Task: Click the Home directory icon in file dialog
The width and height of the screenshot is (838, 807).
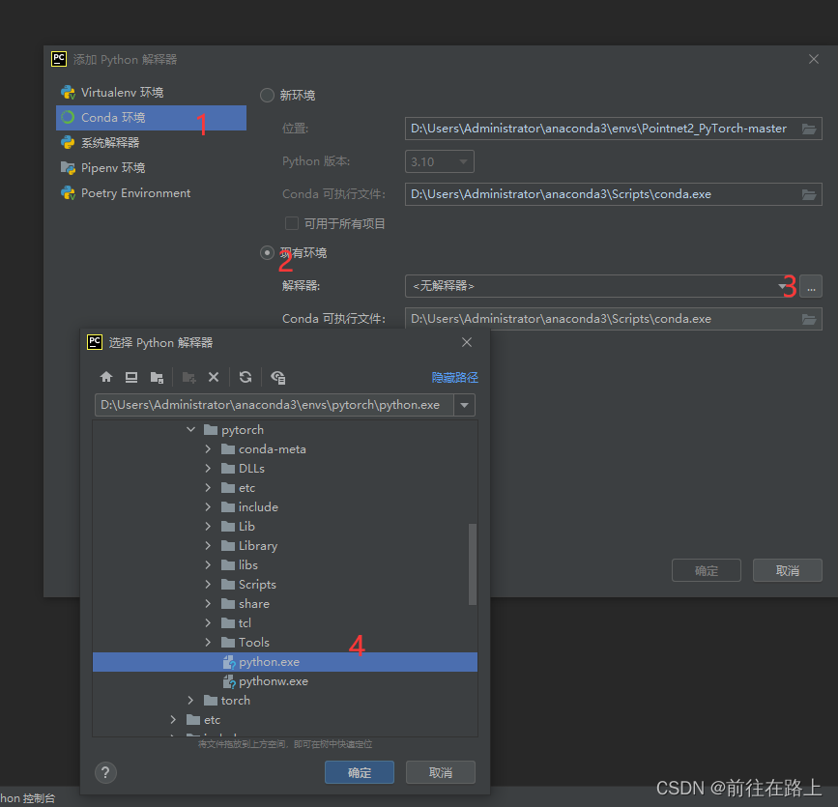Action: pos(105,377)
